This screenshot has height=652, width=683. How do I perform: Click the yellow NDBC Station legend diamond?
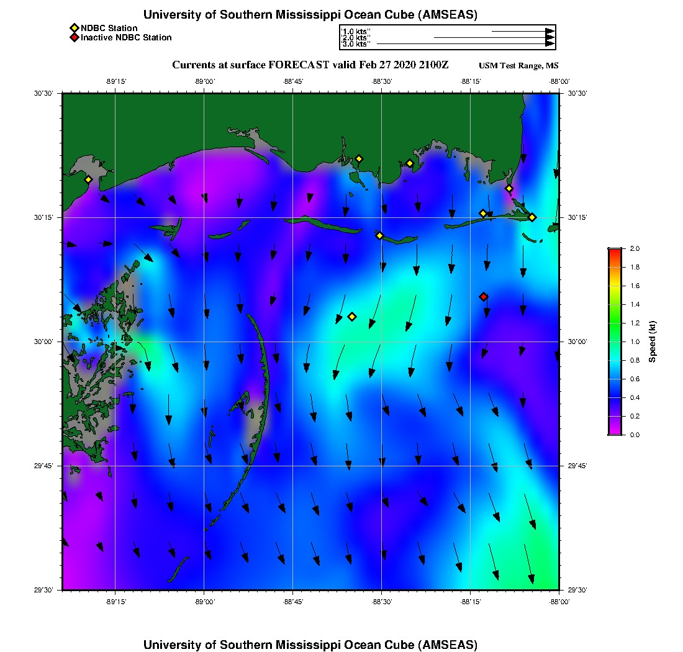point(75,28)
